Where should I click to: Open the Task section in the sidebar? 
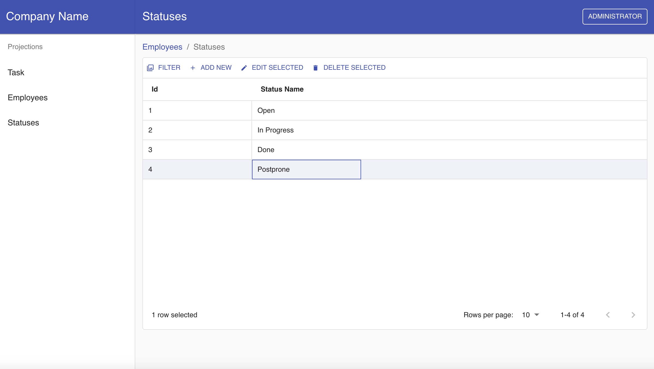(16, 72)
